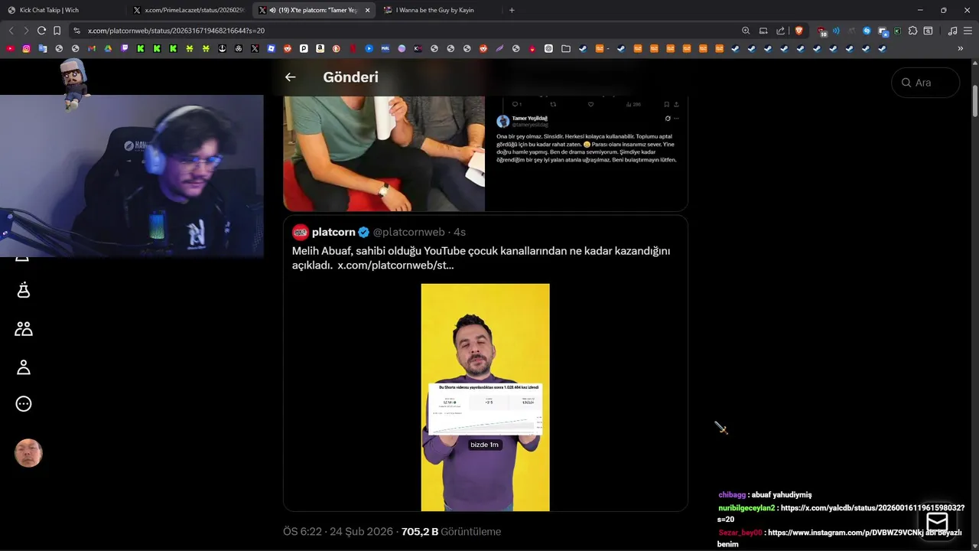979x551 pixels.
Task: Open the purple feather bookmark
Action: pos(499,48)
